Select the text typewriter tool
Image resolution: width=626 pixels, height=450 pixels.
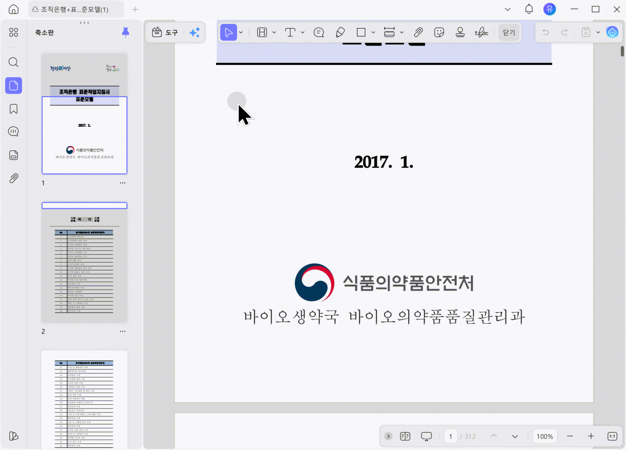tap(291, 32)
